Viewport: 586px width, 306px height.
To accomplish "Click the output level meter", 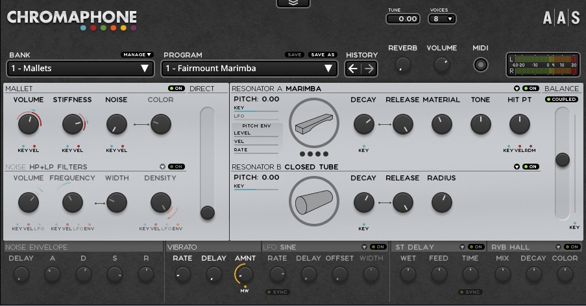I will click(543, 65).
